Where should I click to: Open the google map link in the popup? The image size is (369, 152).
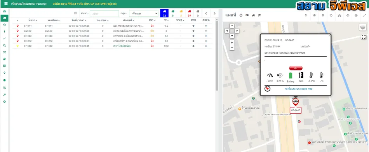[x=298, y=89]
